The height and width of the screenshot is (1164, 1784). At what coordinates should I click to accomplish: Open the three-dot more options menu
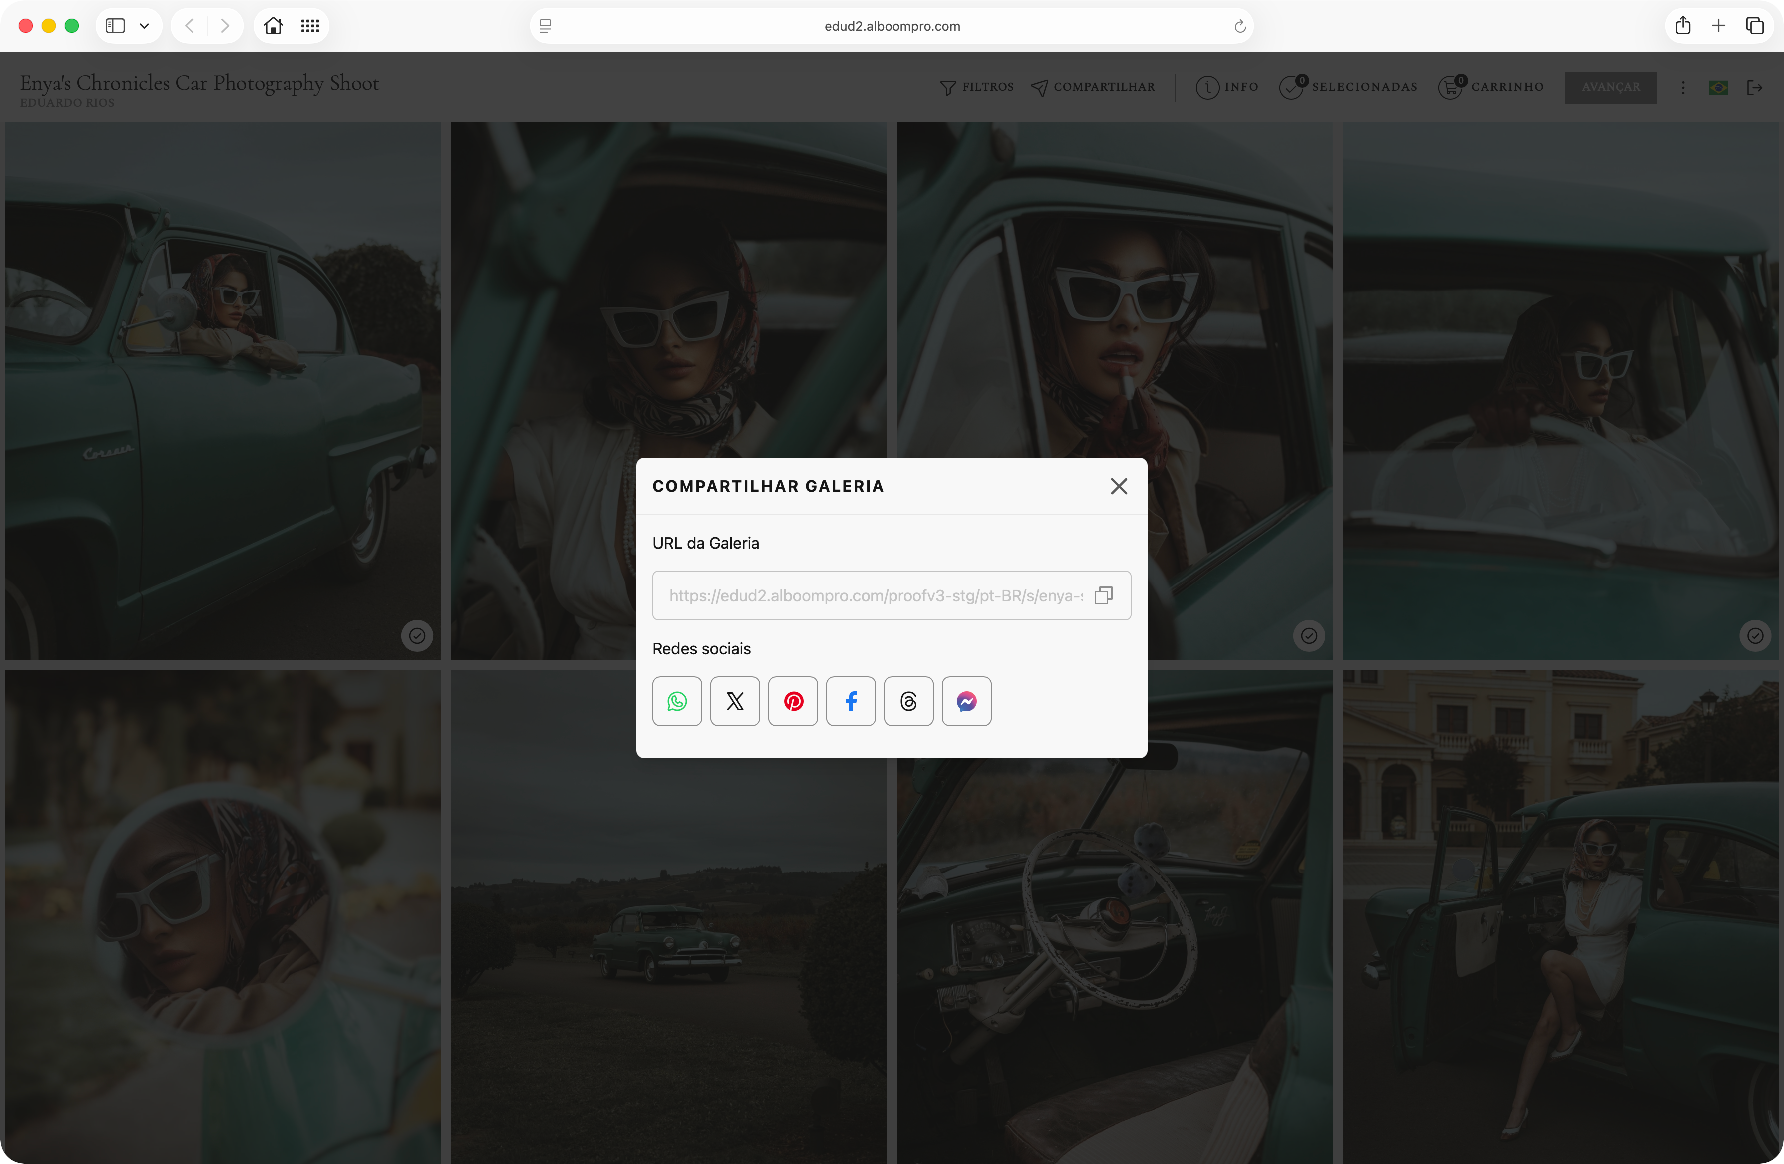[1683, 88]
